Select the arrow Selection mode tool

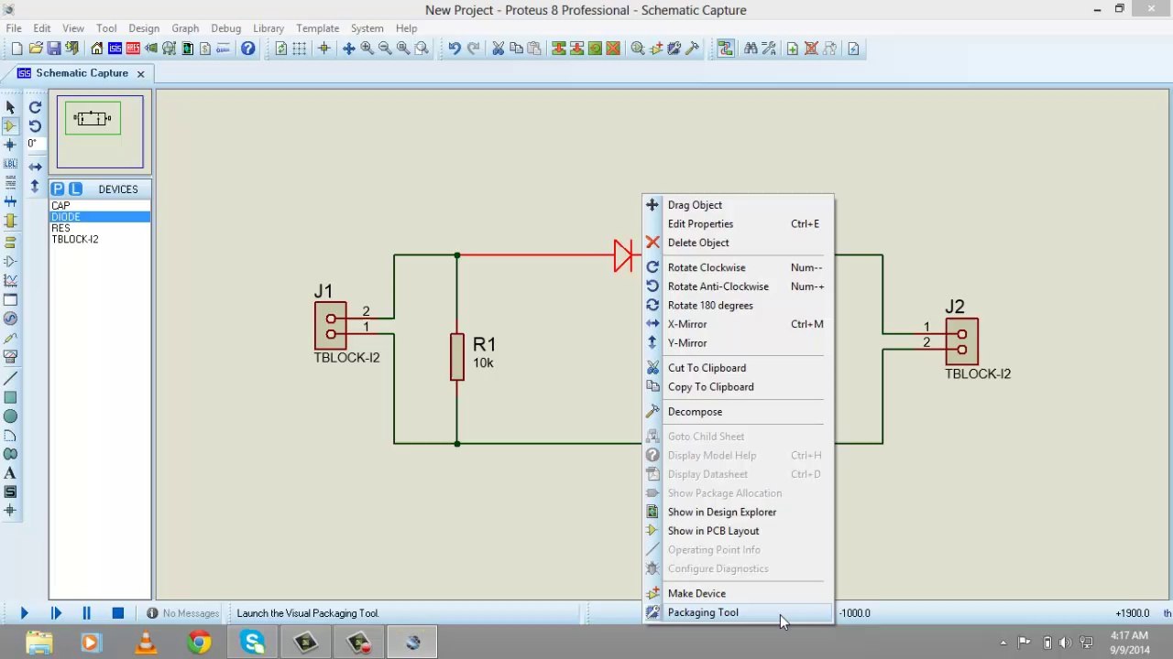[10, 106]
